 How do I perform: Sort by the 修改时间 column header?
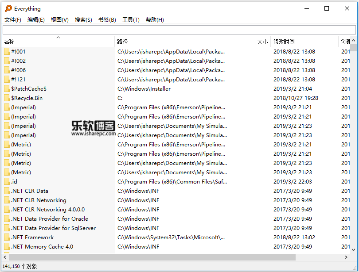[304, 42]
